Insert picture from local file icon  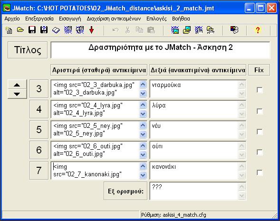pyautogui.click(x=187, y=30)
